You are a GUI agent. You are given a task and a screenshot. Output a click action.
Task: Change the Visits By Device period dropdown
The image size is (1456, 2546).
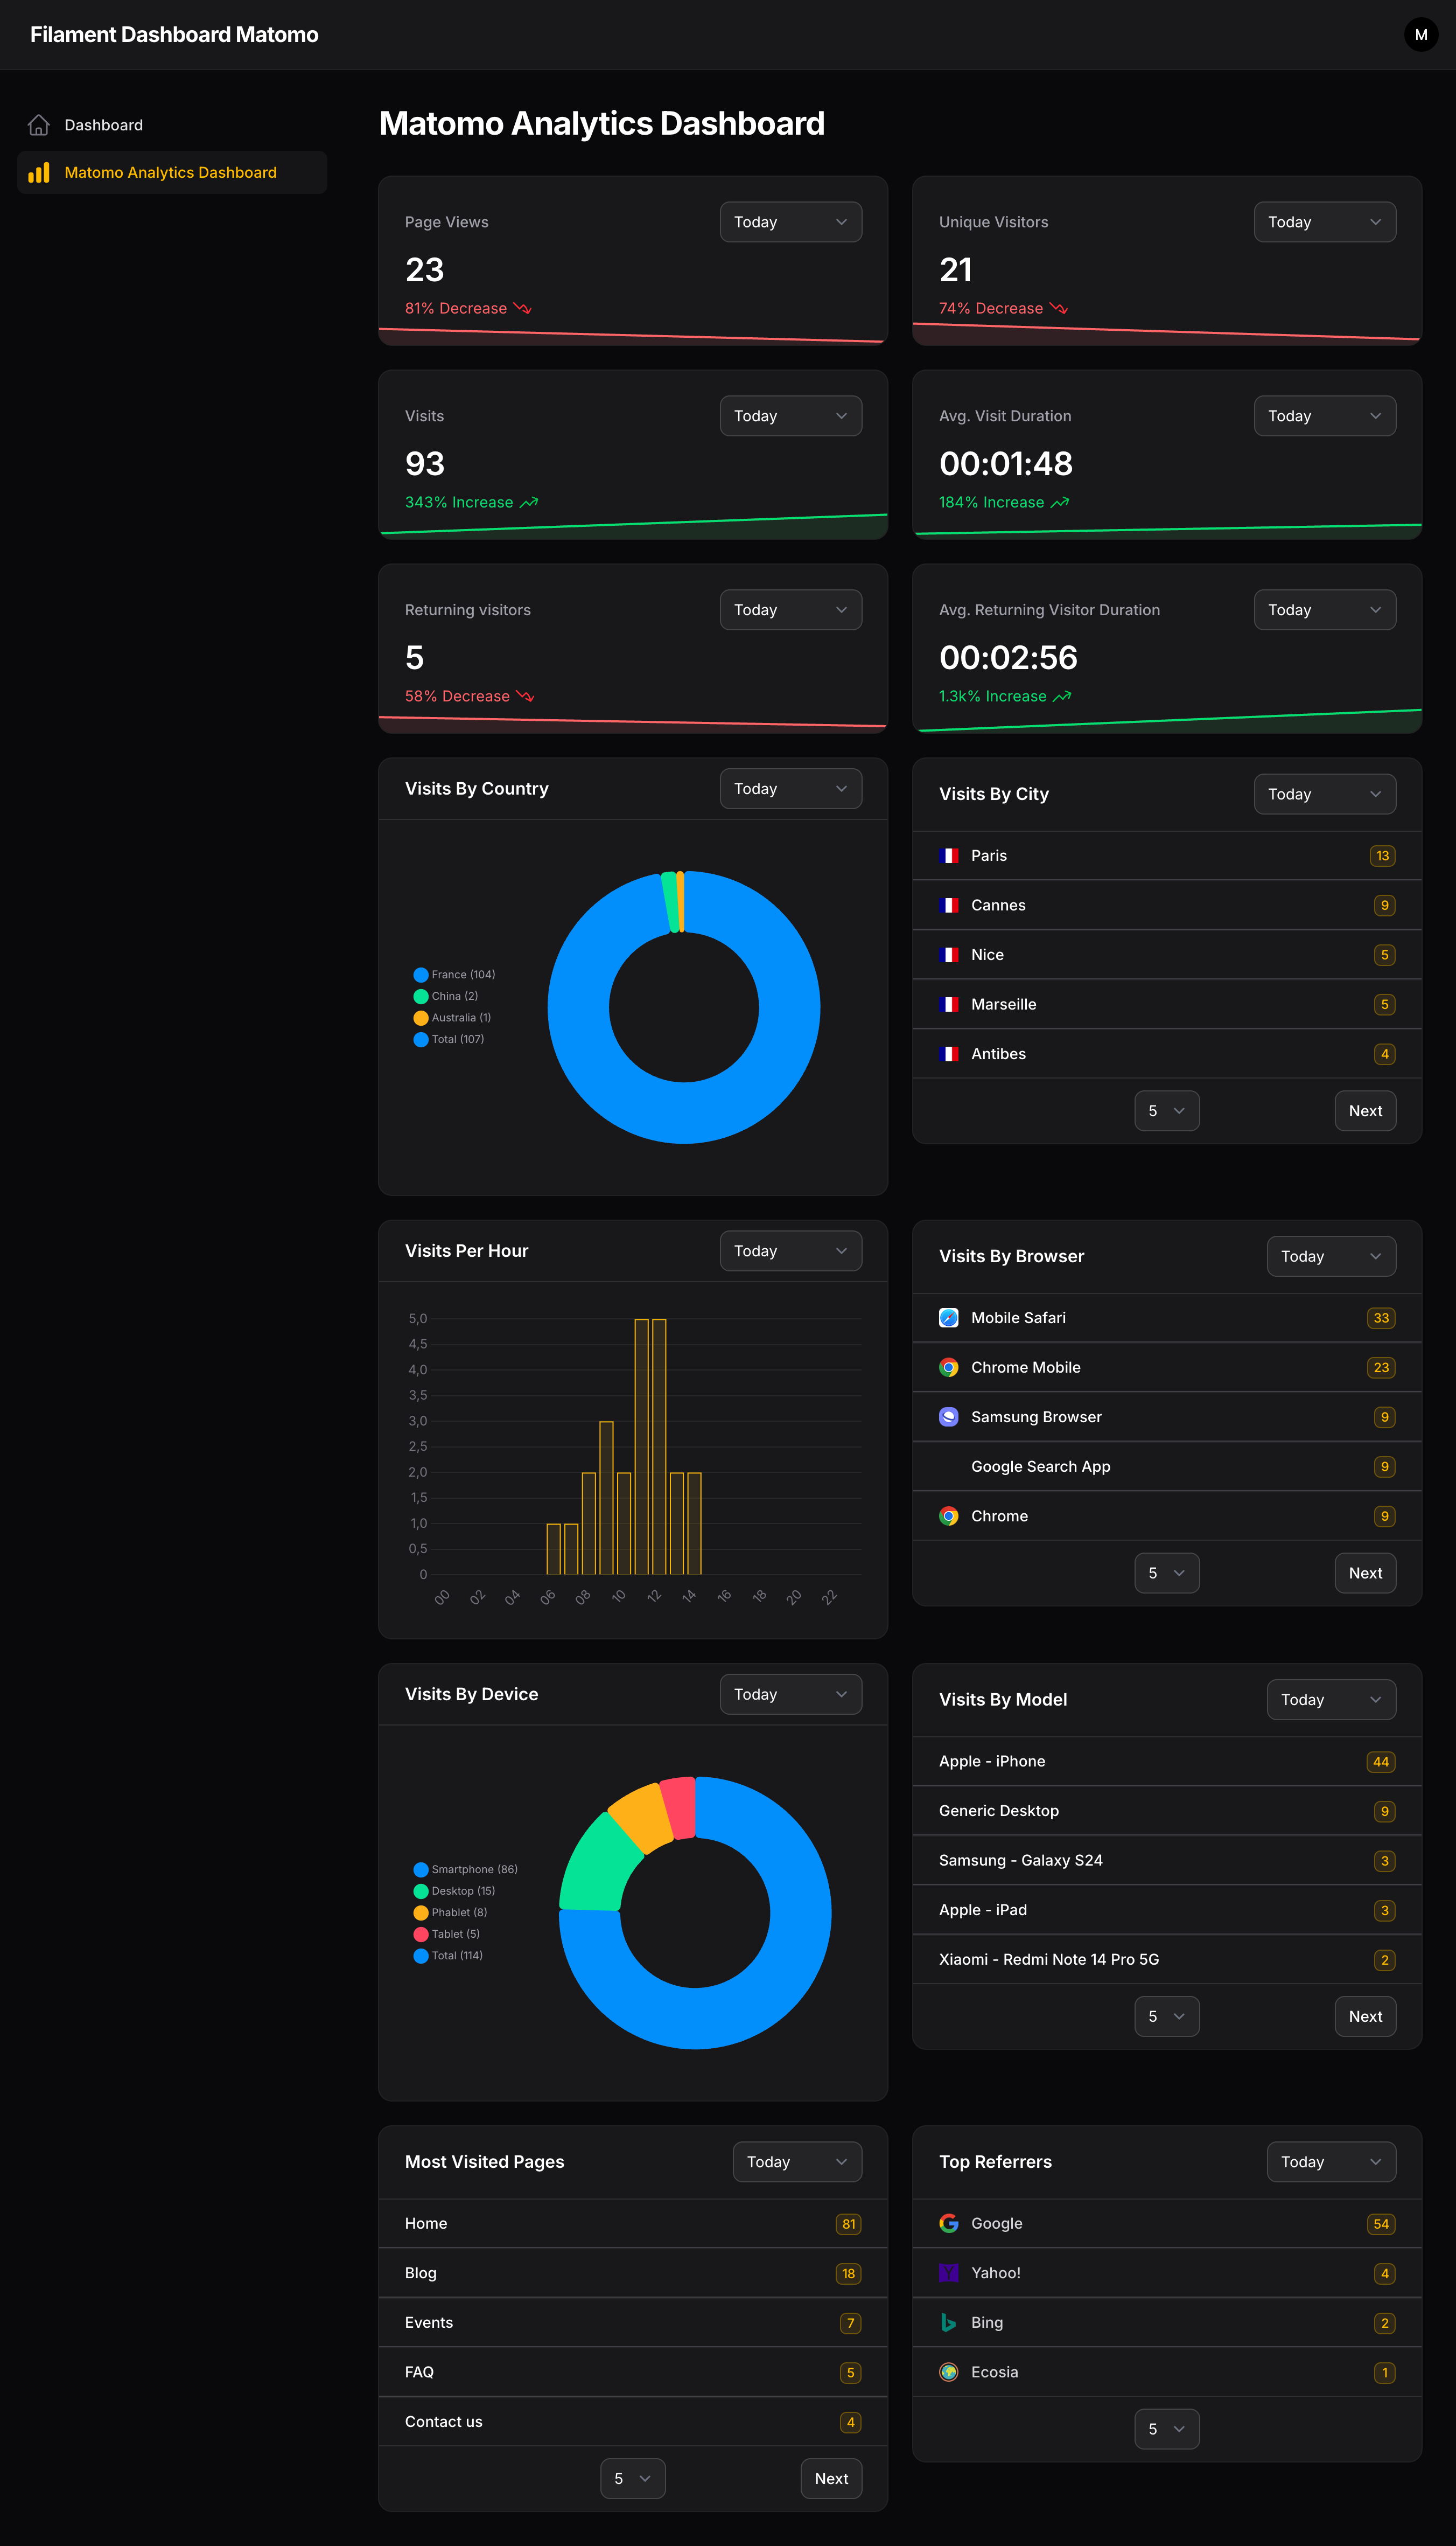(790, 1694)
